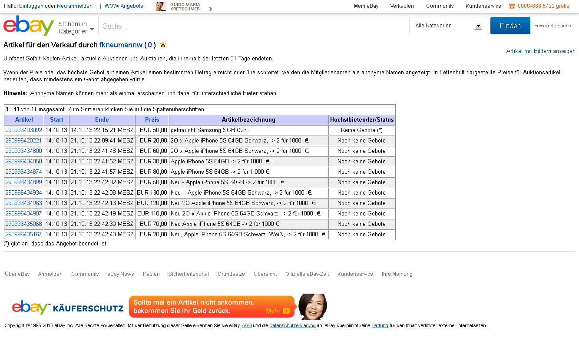Open item 290996434850
579x351 pixels.
pyautogui.click(x=23, y=162)
